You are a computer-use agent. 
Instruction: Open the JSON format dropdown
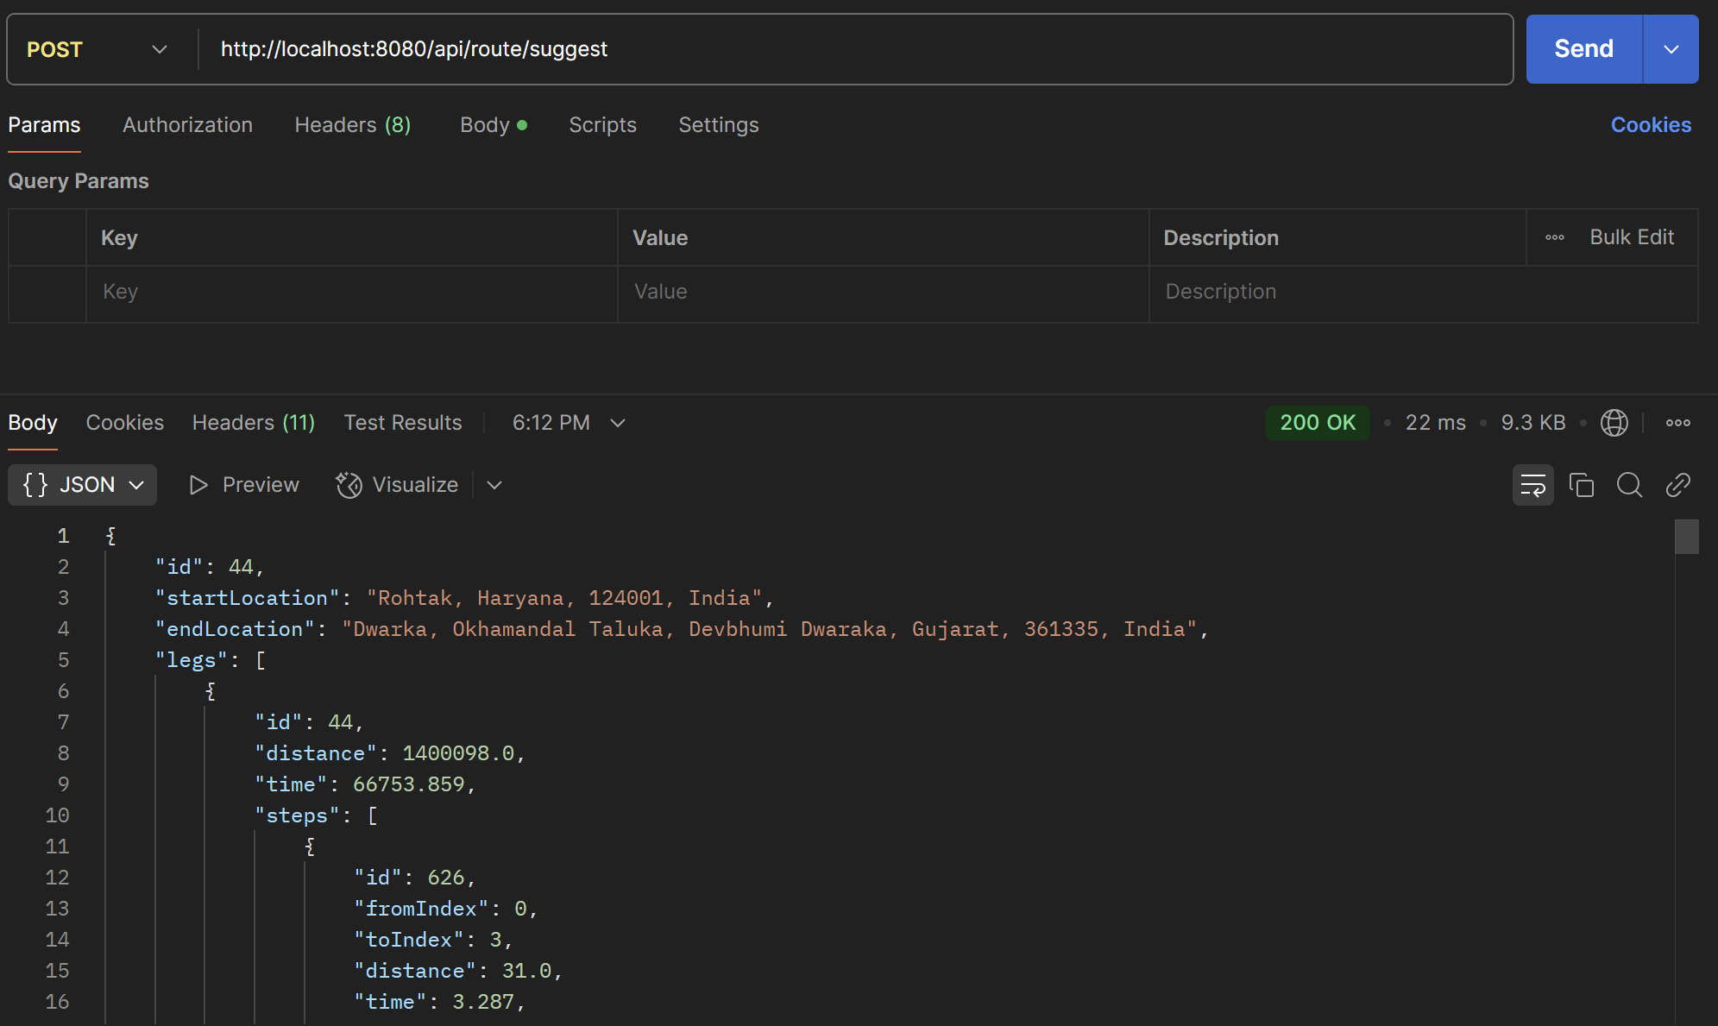point(83,485)
